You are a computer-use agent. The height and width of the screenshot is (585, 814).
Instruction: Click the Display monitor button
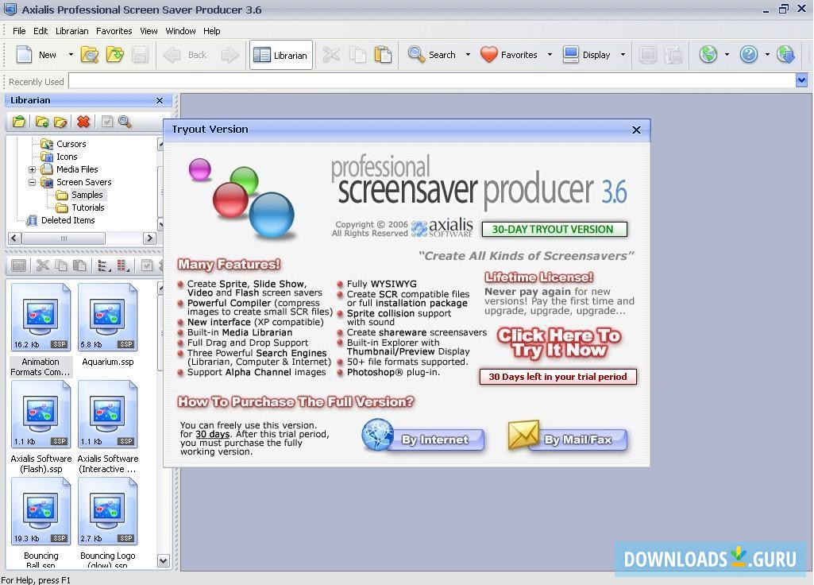(x=587, y=55)
